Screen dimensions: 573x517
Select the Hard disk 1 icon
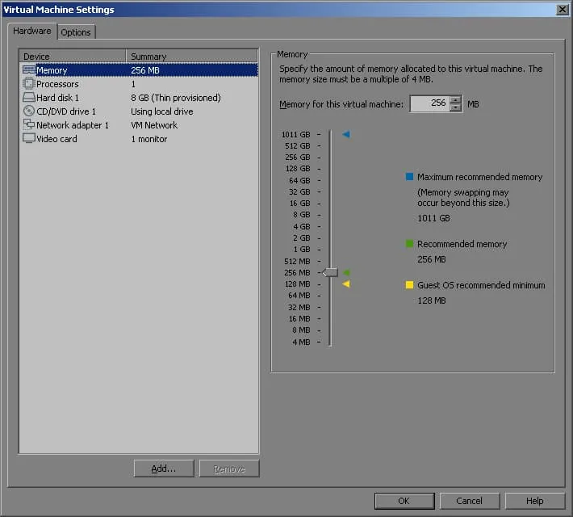29,98
